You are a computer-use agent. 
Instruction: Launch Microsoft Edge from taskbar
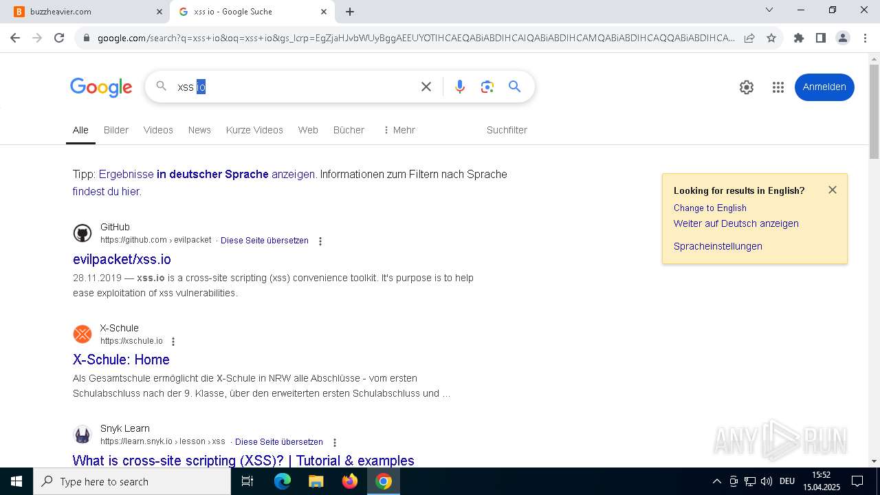283,481
